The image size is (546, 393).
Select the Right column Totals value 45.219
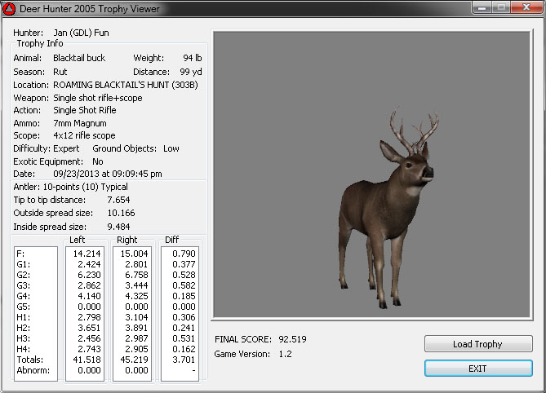coord(133,360)
